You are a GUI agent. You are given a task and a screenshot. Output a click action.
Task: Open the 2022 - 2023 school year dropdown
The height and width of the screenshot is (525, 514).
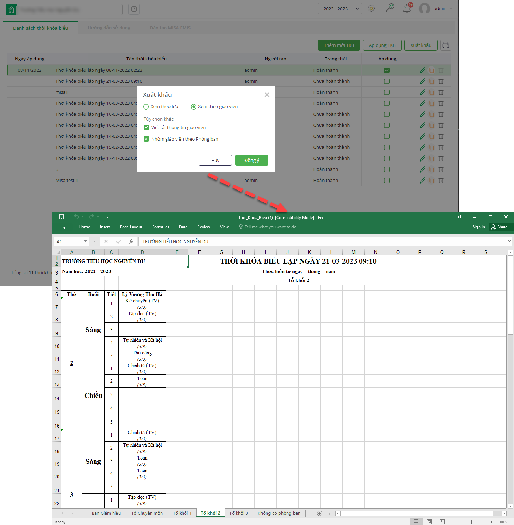[x=340, y=9]
